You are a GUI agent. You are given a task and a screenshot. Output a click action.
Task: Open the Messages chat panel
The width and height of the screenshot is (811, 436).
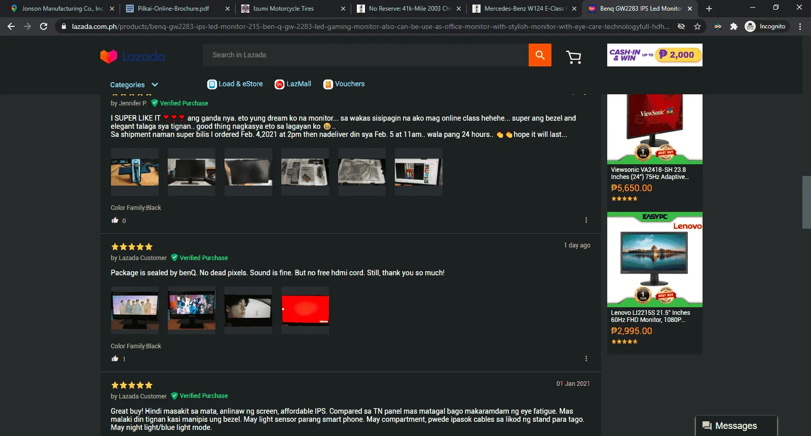click(736, 426)
